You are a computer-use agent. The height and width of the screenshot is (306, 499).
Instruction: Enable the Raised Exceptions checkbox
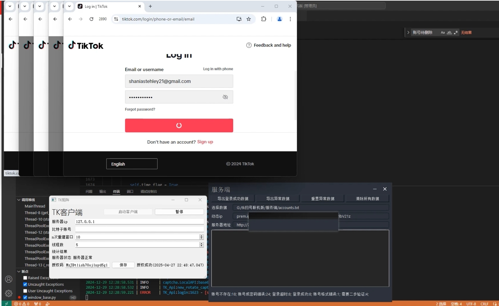[x=25, y=278]
